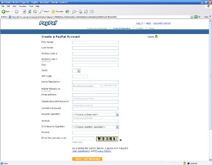This screenshot has width=212, height=165.
Task: Go to the Home page icon
Action: [x=35, y=11]
